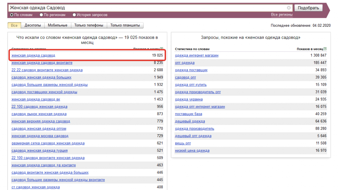Open link поставщик база
Image resolution: width=338 pixels, height=190 pixels.
pyautogui.click(x=188, y=114)
